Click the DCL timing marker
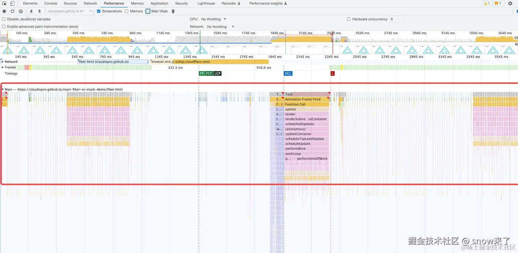Image resolution: width=518 pixels, height=253 pixels. click(x=288, y=74)
